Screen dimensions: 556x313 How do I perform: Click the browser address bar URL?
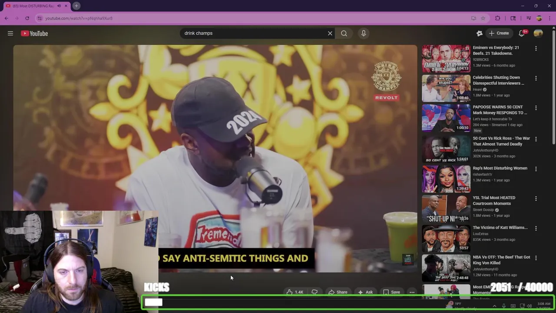(79, 18)
